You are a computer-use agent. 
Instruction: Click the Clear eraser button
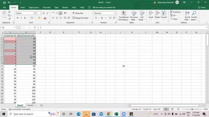(174, 19)
